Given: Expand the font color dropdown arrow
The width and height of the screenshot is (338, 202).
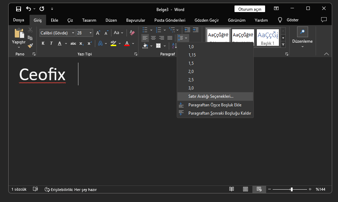Looking at the screenshot, I should [x=133, y=44].
